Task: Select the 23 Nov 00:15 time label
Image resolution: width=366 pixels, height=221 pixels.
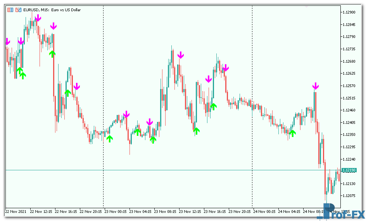Action: 116,212
